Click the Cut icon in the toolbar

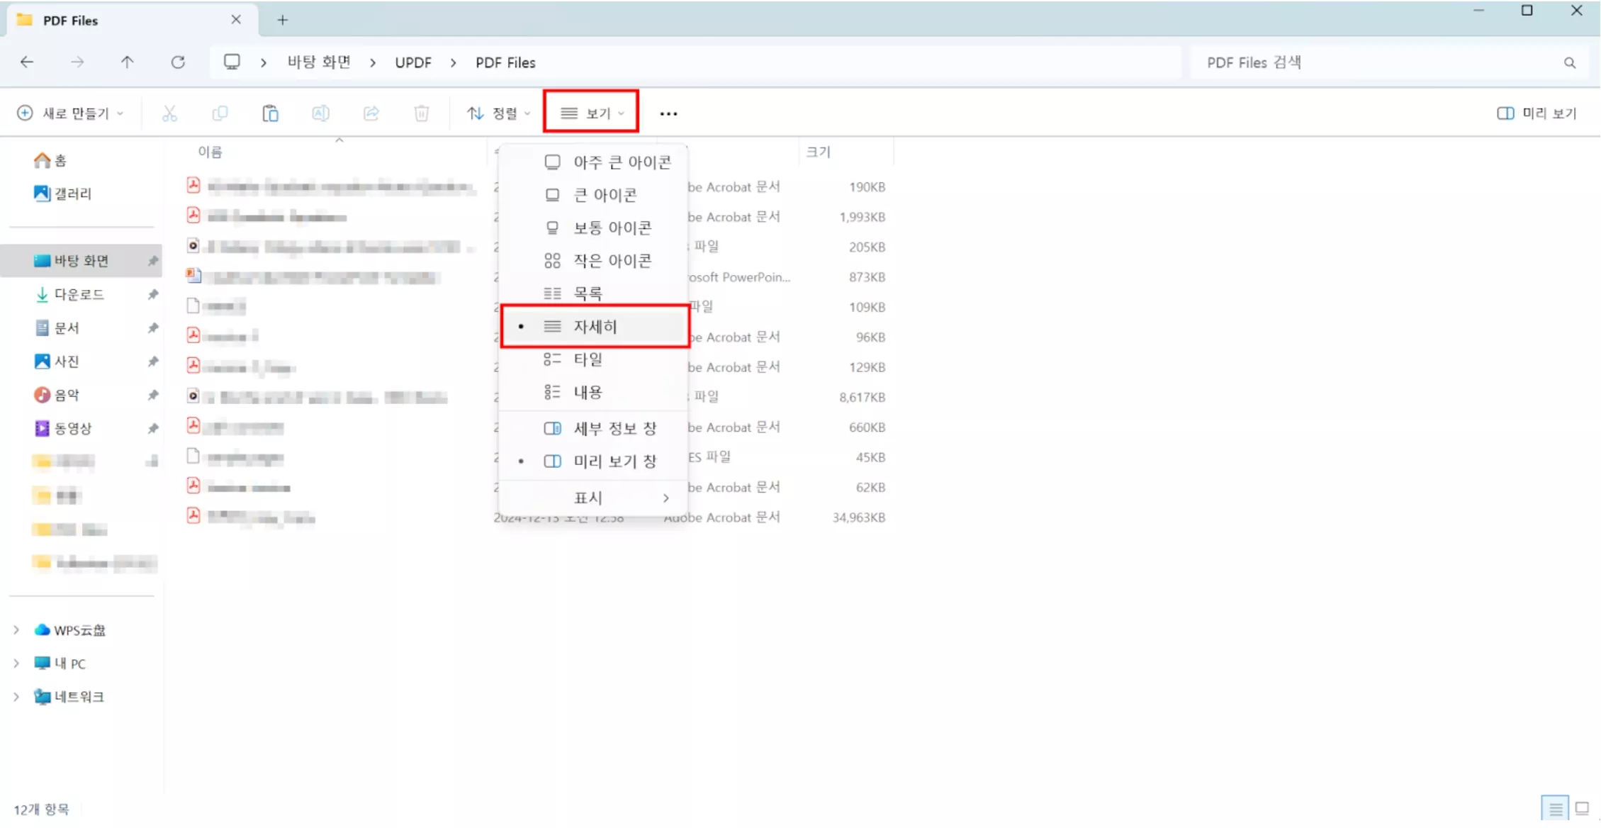click(x=169, y=113)
